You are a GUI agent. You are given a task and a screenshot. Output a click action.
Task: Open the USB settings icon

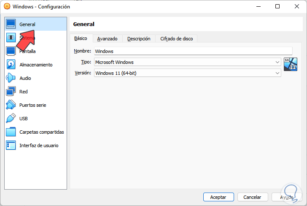pos(11,119)
